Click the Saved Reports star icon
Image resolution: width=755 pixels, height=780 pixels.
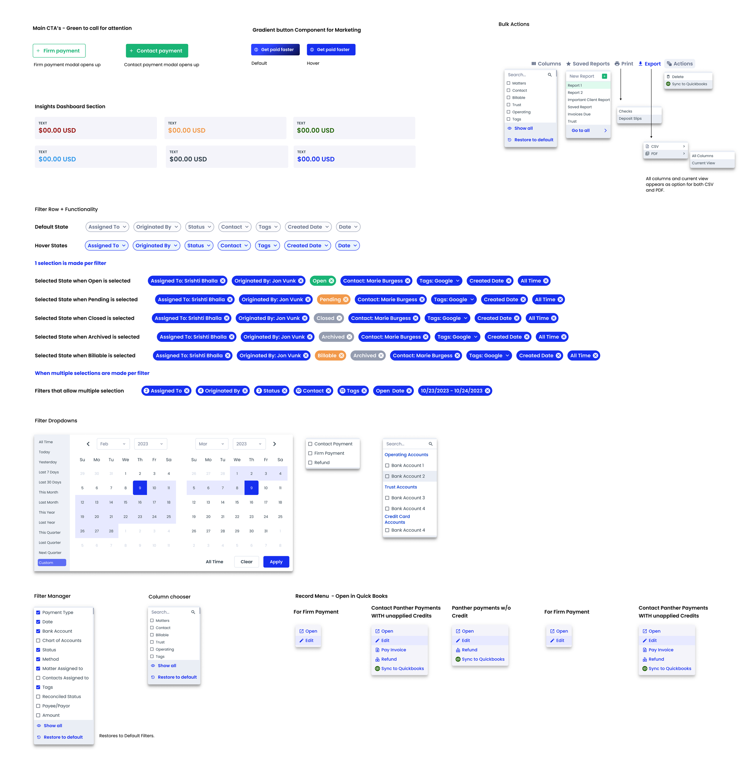click(568, 64)
